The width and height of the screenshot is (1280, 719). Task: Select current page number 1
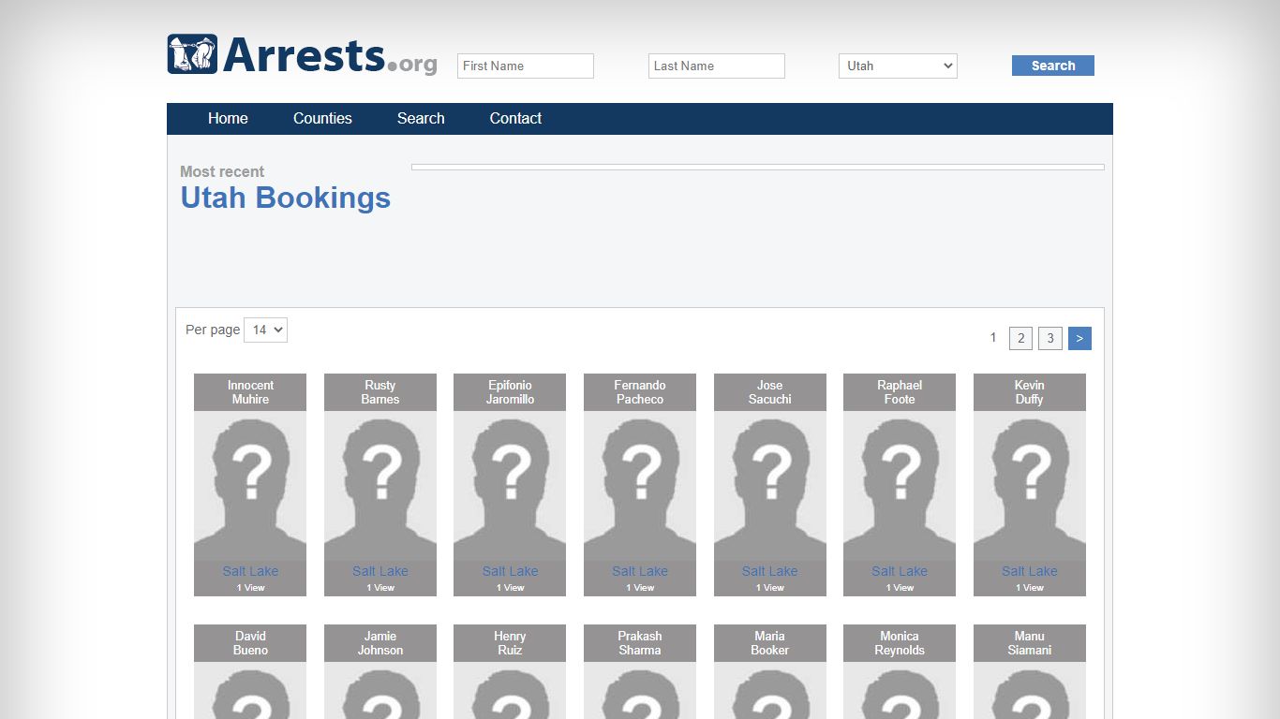point(993,337)
